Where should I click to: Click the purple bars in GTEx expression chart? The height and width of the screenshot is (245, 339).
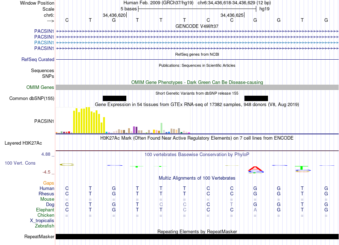135,130
